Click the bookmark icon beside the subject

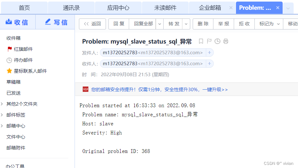pyautogui.click(x=201, y=41)
